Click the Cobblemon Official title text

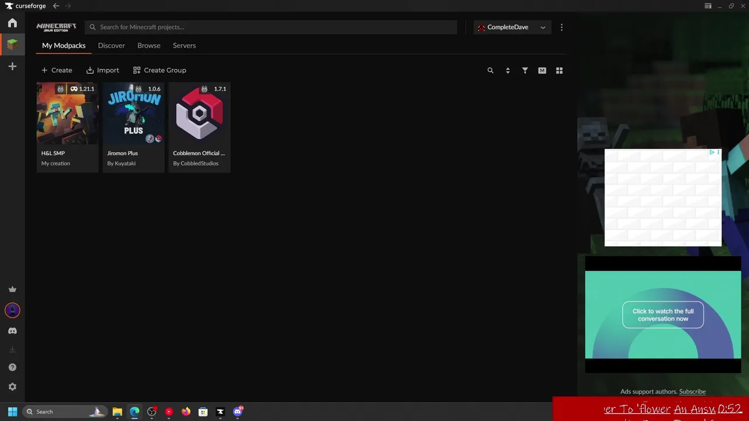point(199,153)
